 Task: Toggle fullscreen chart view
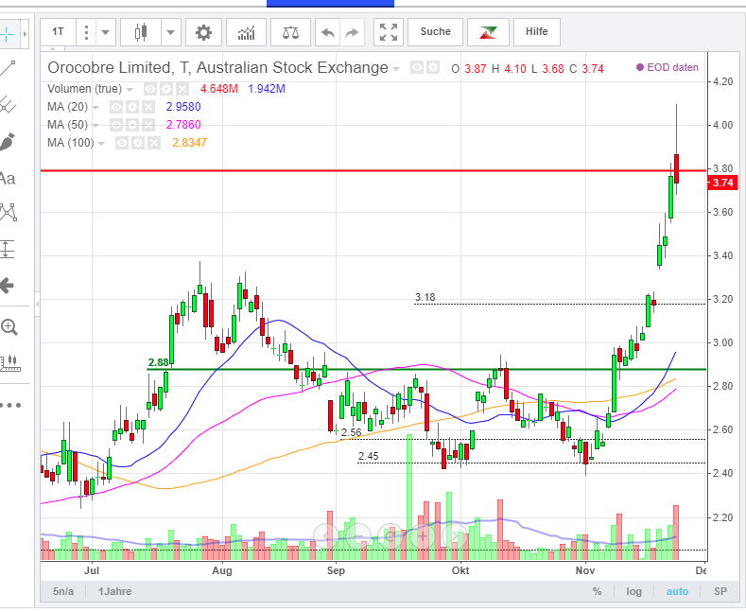(389, 32)
